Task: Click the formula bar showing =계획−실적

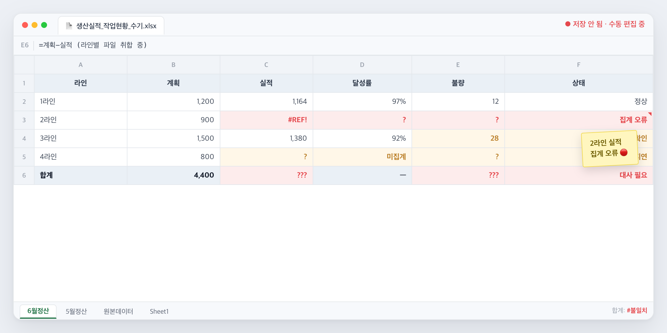Action: [x=344, y=45]
